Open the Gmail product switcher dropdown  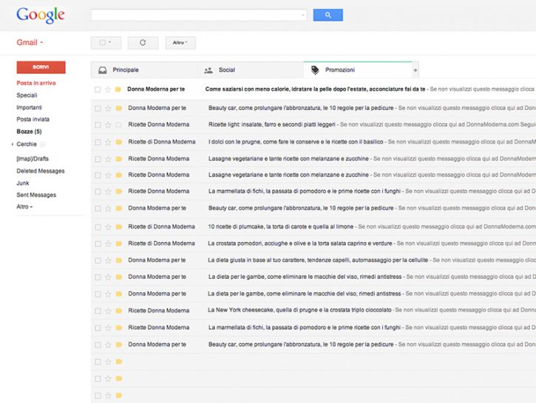30,42
